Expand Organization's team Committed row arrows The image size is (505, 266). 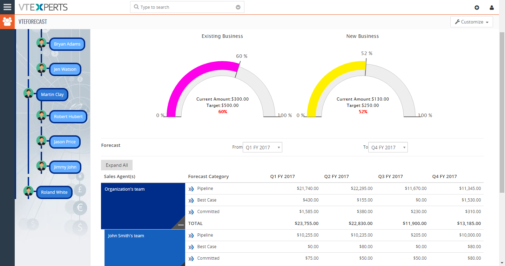point(191,212)
